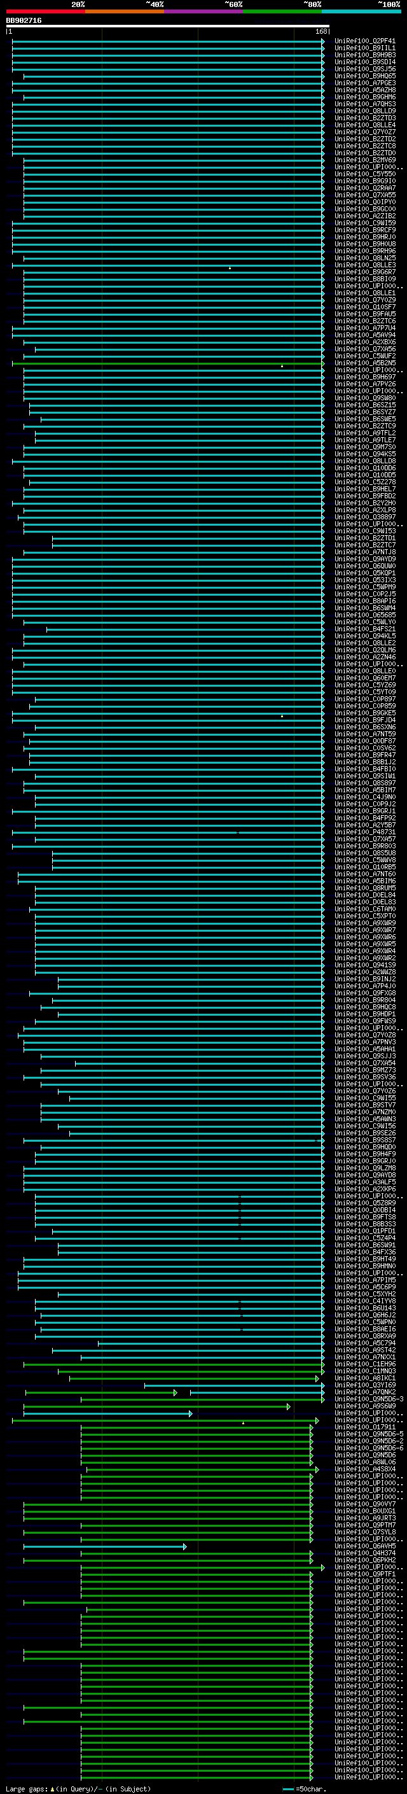Select the UniRef100_B9GKE5 label
The height and width of the screenshot is (1794, 407).
[365, 713]
